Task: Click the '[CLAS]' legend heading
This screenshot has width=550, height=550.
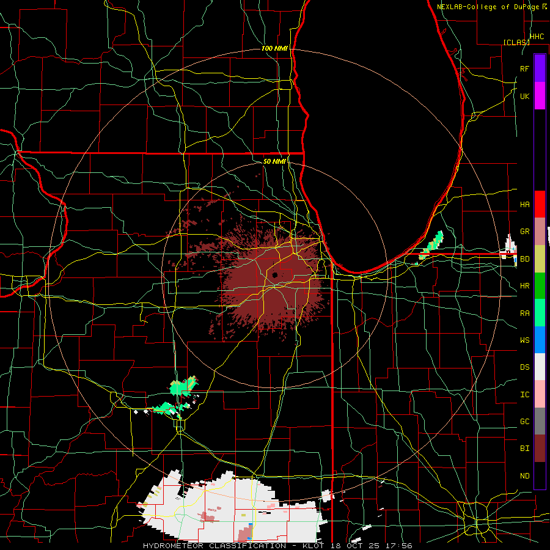Action: [x=516, y=42]
